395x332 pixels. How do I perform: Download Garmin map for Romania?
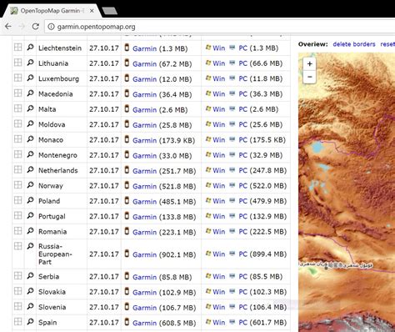144,232
